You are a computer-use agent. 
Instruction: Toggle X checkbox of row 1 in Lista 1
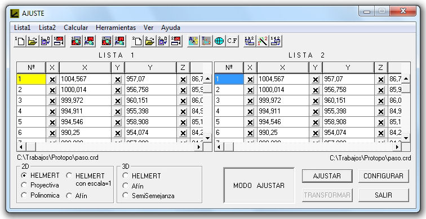click(x=52, y=79)
